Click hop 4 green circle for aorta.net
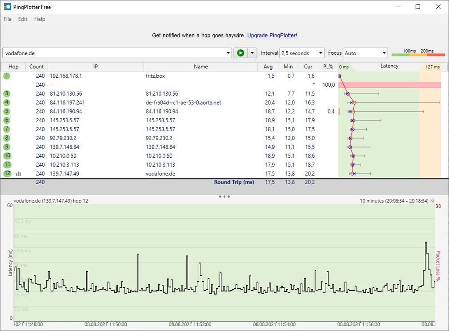Viewport: 449px width, 331px height. (x=7, y=102)
